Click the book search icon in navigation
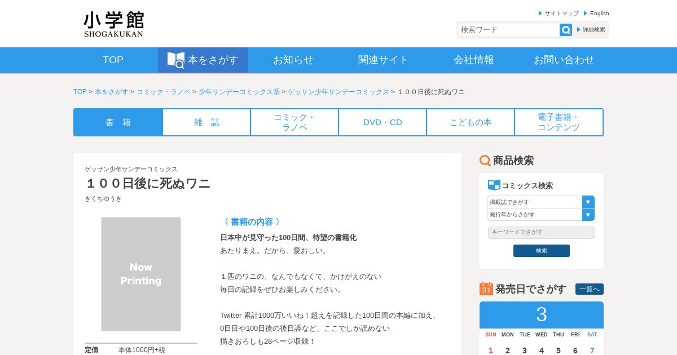Viewport: 677px width, 355px height. [x=176, y=60]
